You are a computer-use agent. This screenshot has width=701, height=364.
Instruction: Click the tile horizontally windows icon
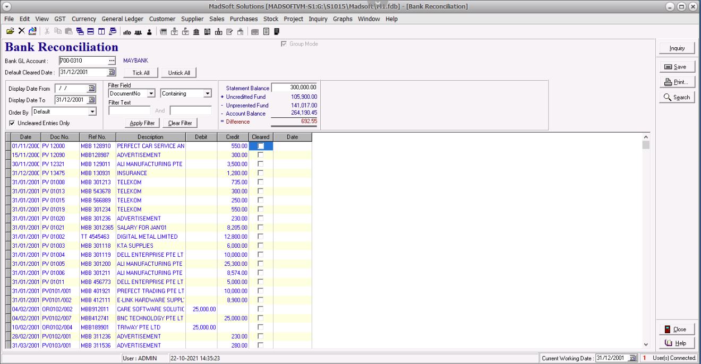90,31
